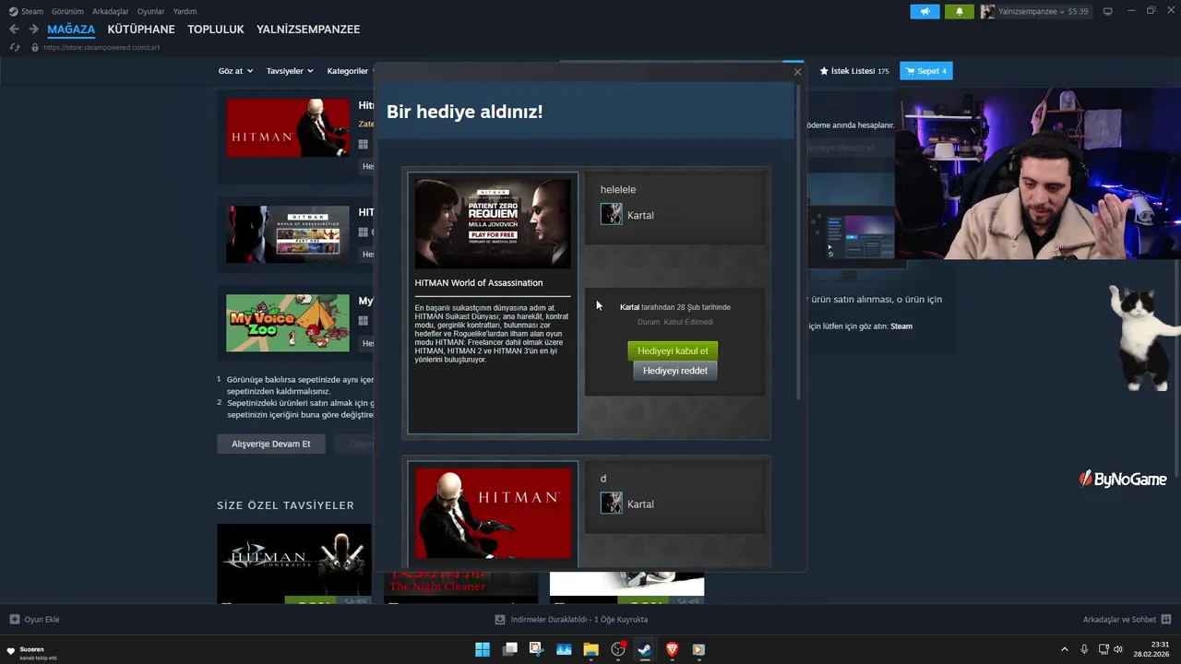Screen dimensions: 1181x664
Task: Click the 'helelele' gift message text
Action: tap(618, 189)
